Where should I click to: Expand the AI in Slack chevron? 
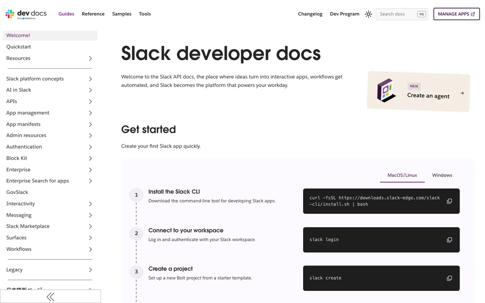click(x=91, y=90)
